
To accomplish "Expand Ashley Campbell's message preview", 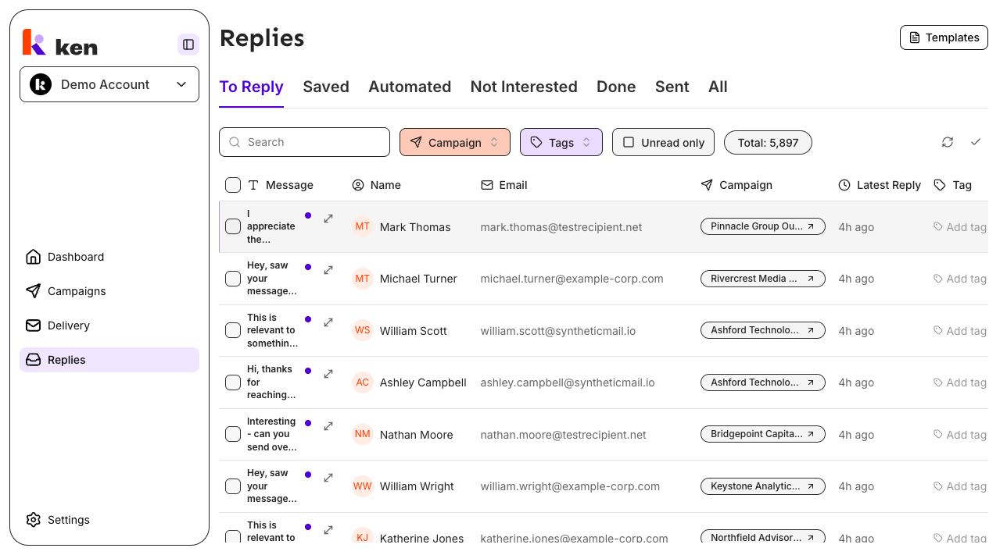I will [328, 374].
